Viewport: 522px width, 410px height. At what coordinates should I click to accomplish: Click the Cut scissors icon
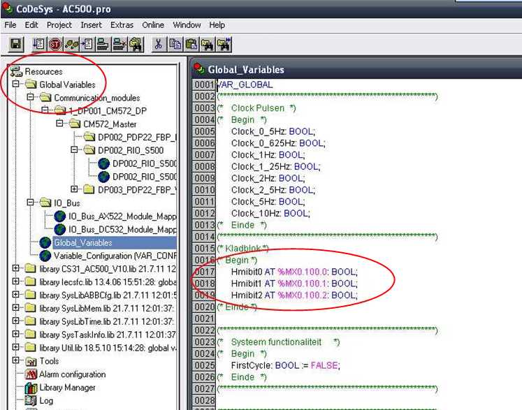coord(159,45)
